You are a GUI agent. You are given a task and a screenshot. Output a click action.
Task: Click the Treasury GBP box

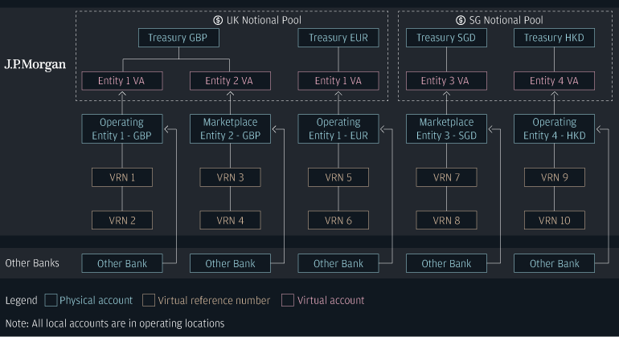[178, 38]
